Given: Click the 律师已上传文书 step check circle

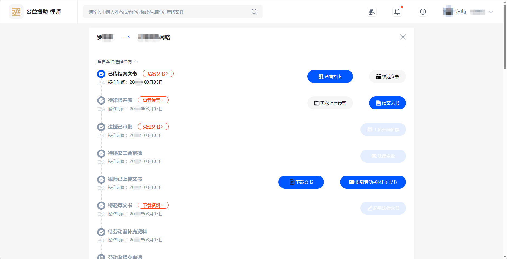Looking at the screenshot, I should pos(101,179).
